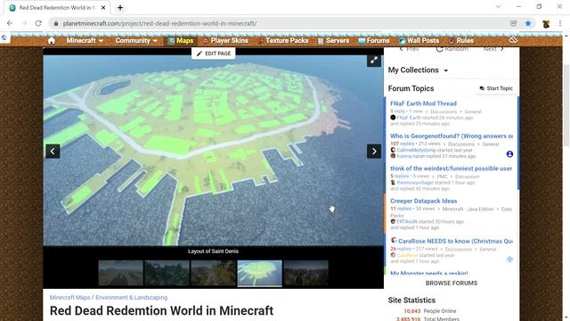
Task: Open the Maps section
Action: pos(181,40)
